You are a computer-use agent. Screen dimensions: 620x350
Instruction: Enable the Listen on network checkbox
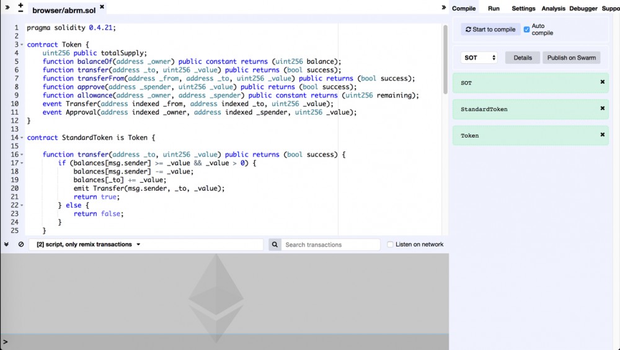390,245
